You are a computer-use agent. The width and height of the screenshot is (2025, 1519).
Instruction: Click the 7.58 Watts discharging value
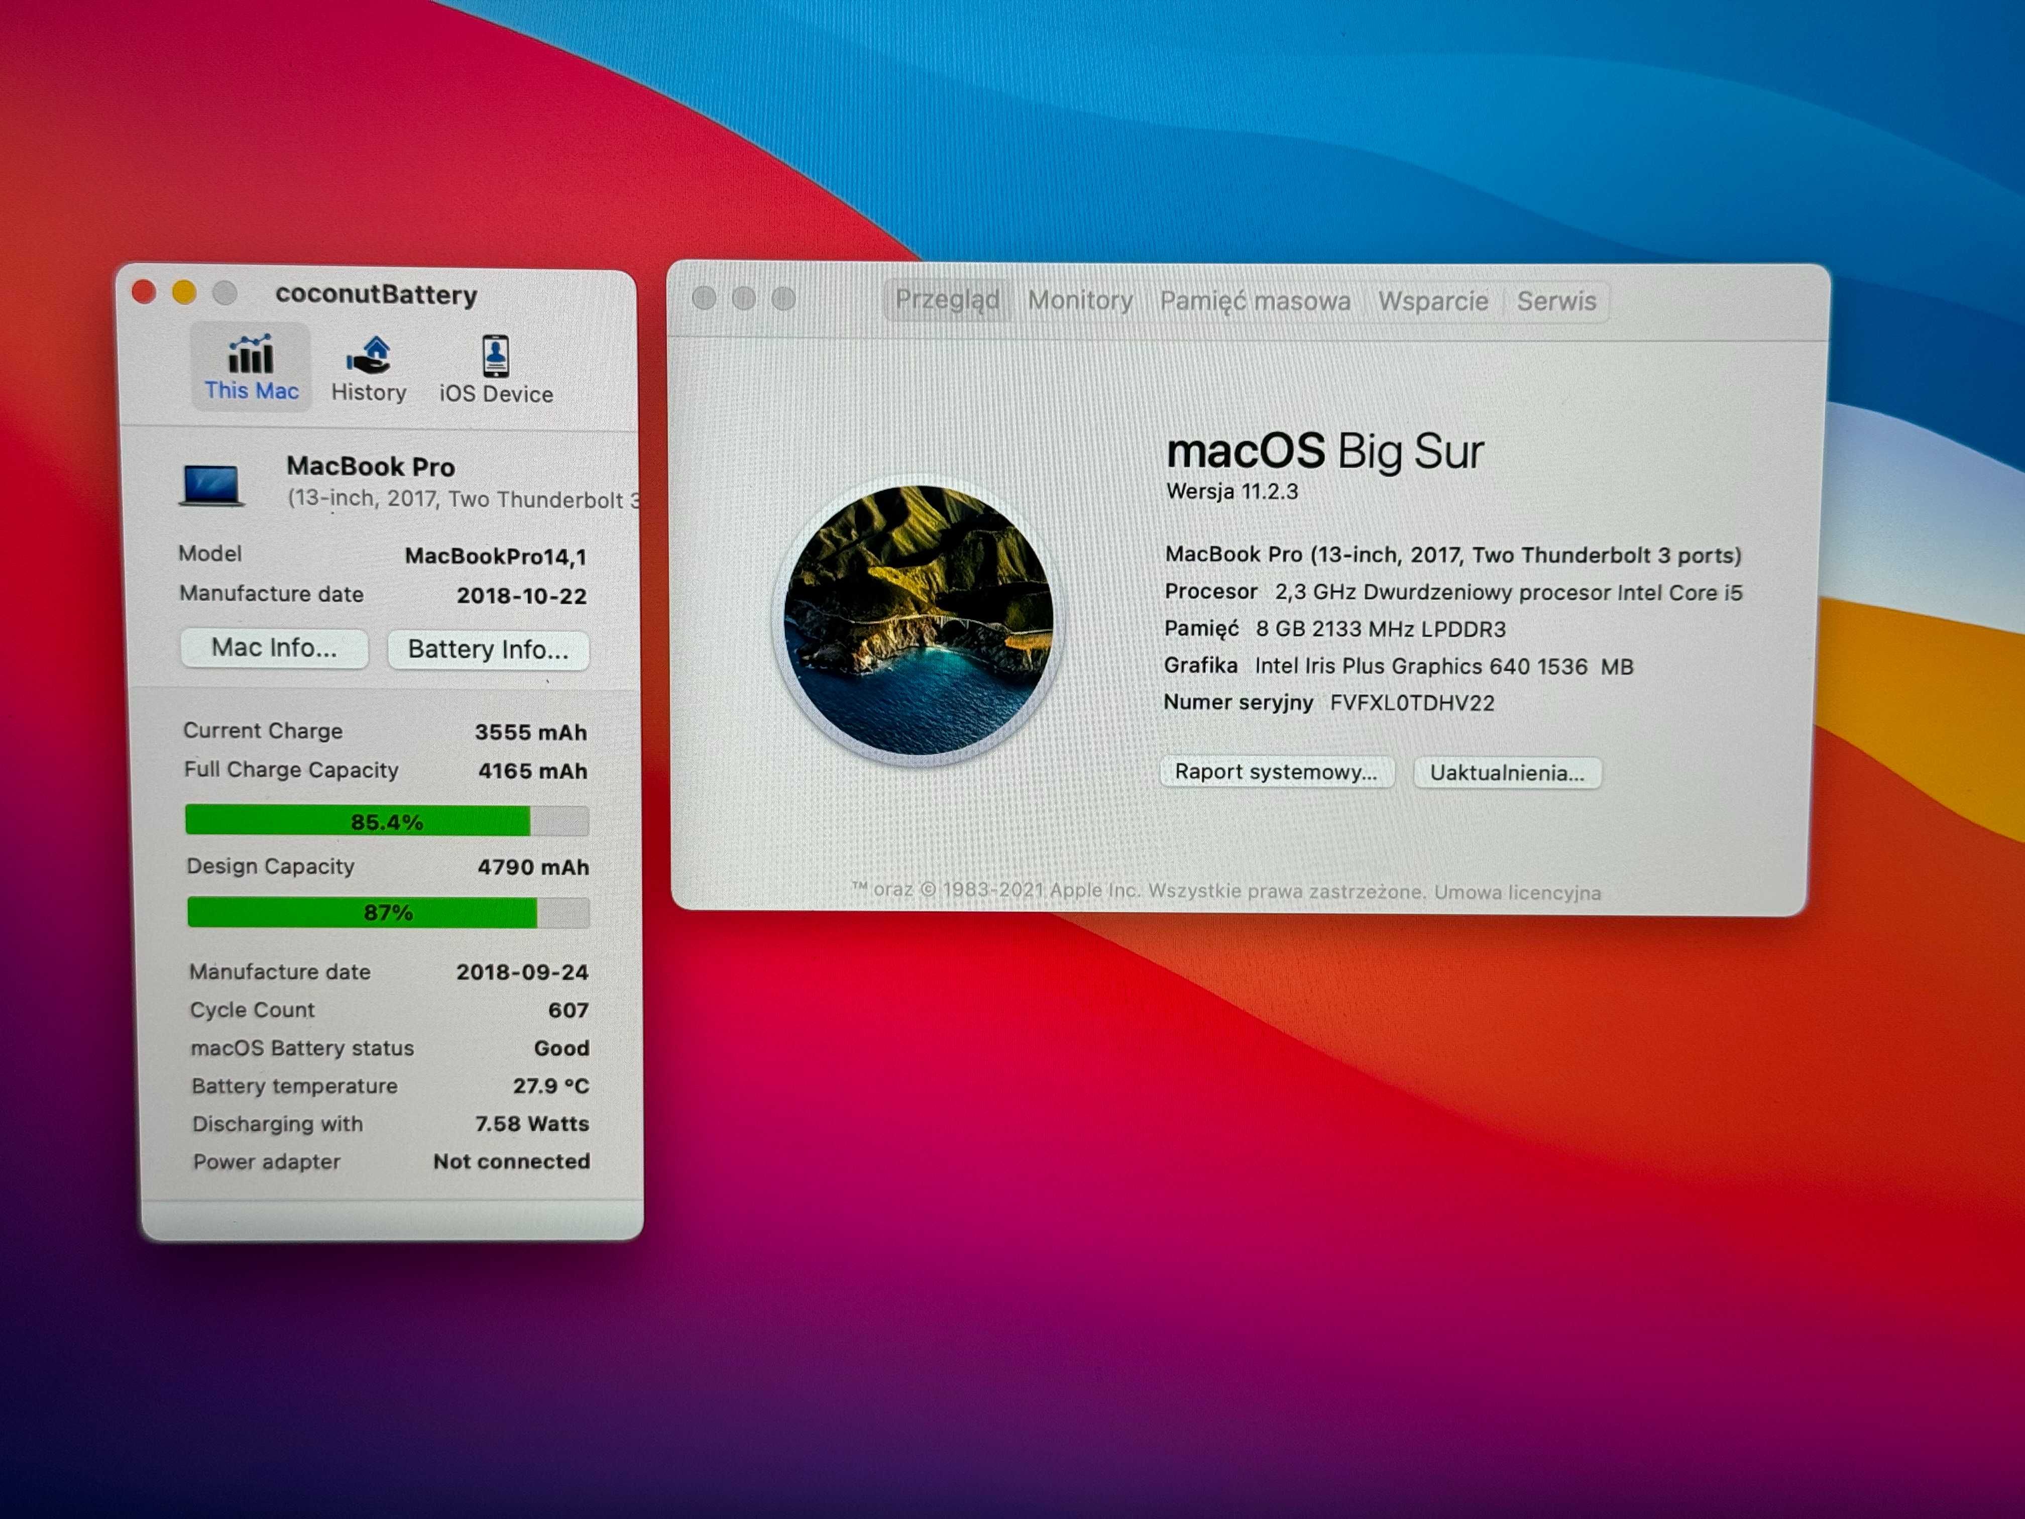532,1124
